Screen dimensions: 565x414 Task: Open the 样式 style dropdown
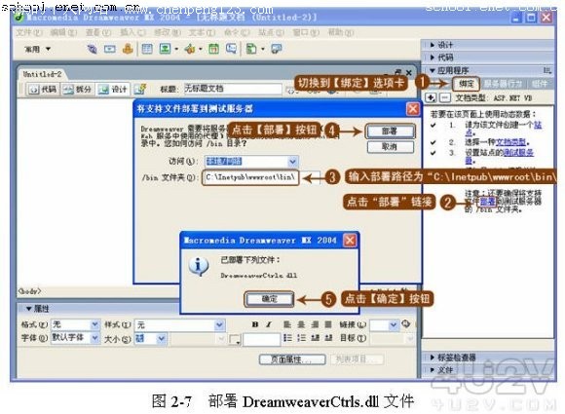219,325
